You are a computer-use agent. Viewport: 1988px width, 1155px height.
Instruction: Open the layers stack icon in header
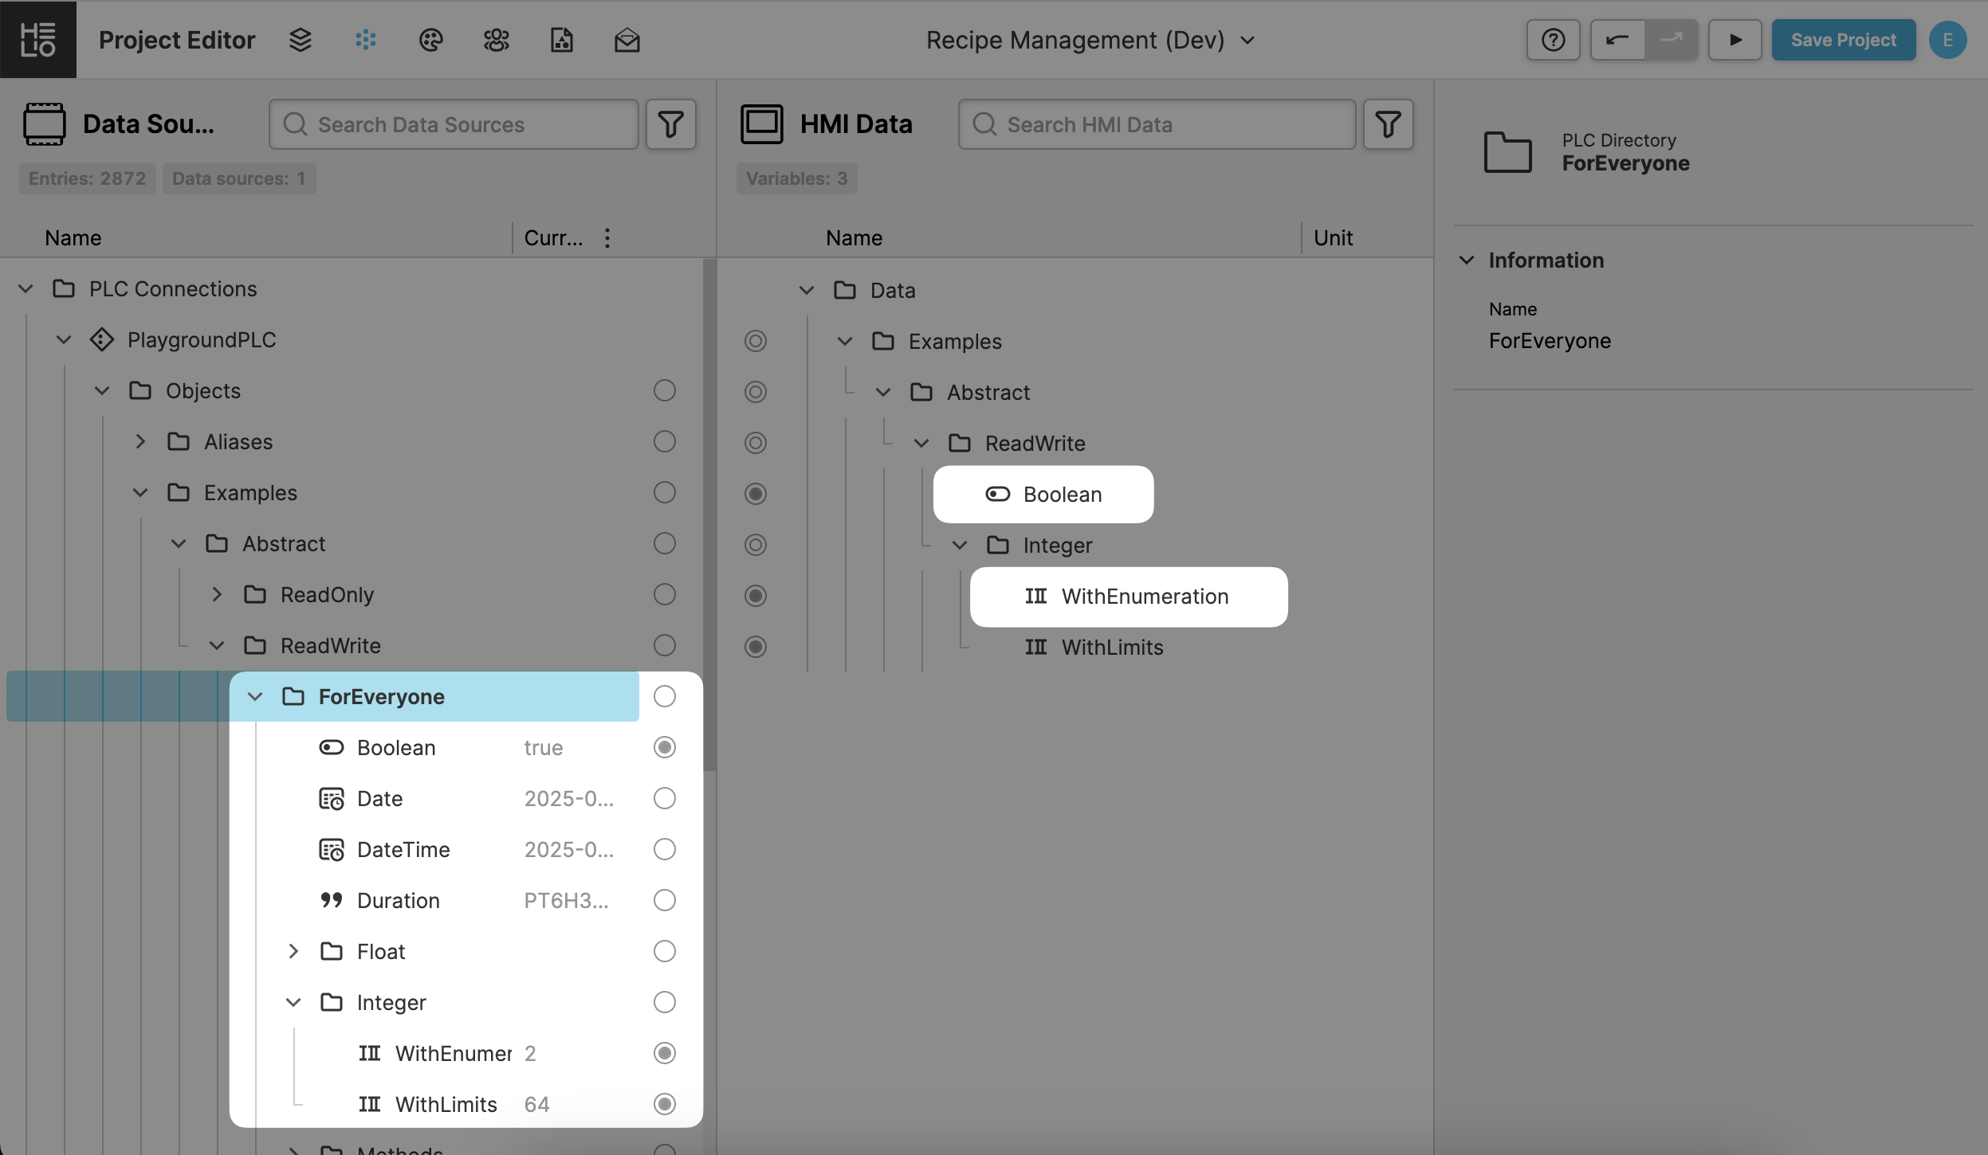[x=300, y=40]
